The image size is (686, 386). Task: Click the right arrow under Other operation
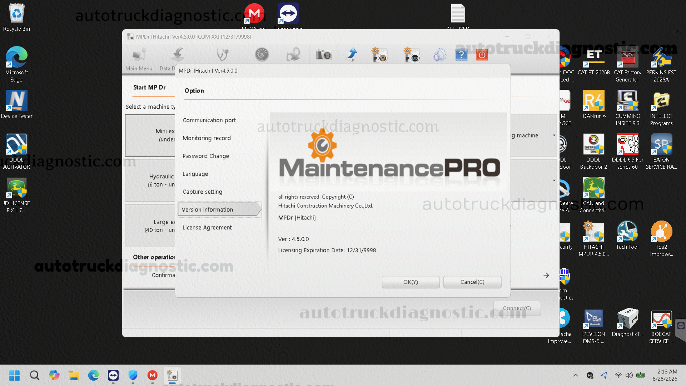[x=546, y=275]
